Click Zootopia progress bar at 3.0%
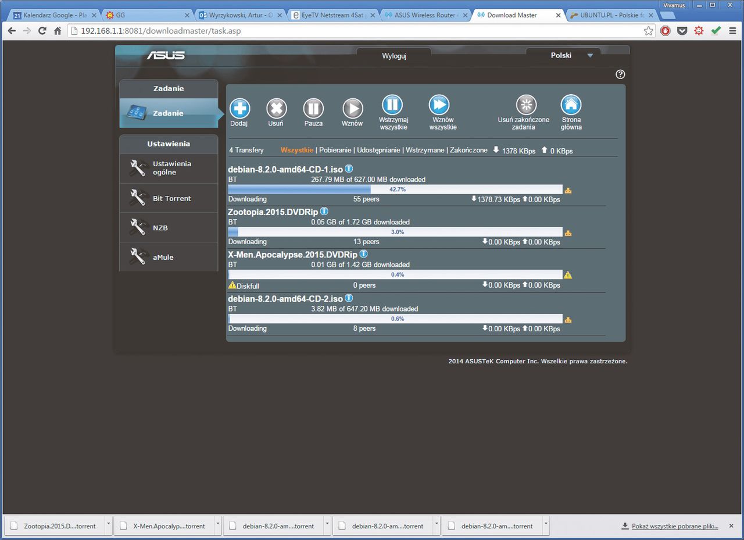This screenshot has width=744, height=540. pos(395,232)
